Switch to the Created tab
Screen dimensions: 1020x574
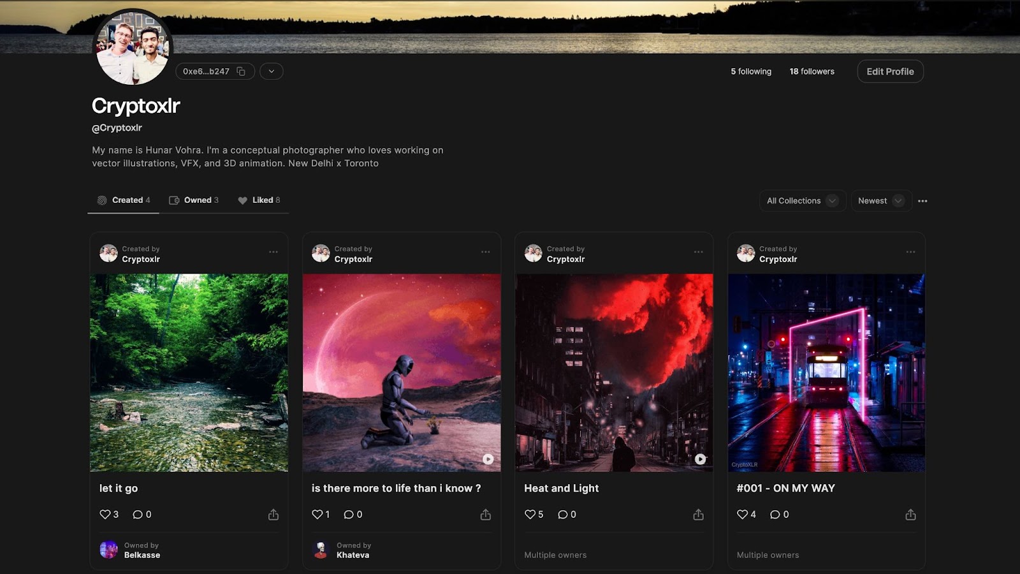coord(123,200)
